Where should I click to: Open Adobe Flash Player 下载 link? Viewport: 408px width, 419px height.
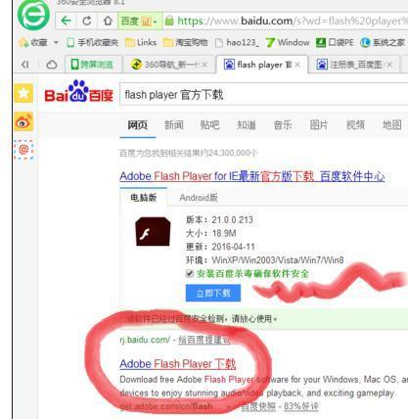[x=178, y=364]
